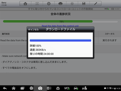Tap the Android back arrow
Viewport: 121px width, 91px height.
coord(5,88)
